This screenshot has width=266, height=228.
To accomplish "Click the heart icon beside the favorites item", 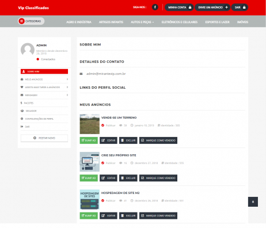I will tap(22, 87).
